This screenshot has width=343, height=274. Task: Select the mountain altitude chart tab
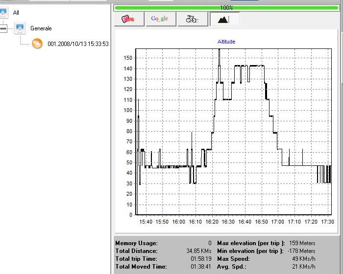[x=224, y=19]
